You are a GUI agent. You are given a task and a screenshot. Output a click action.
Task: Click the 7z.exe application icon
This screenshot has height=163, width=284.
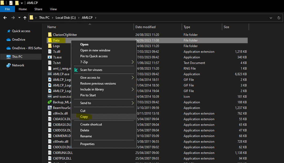[x=50, y=57]
